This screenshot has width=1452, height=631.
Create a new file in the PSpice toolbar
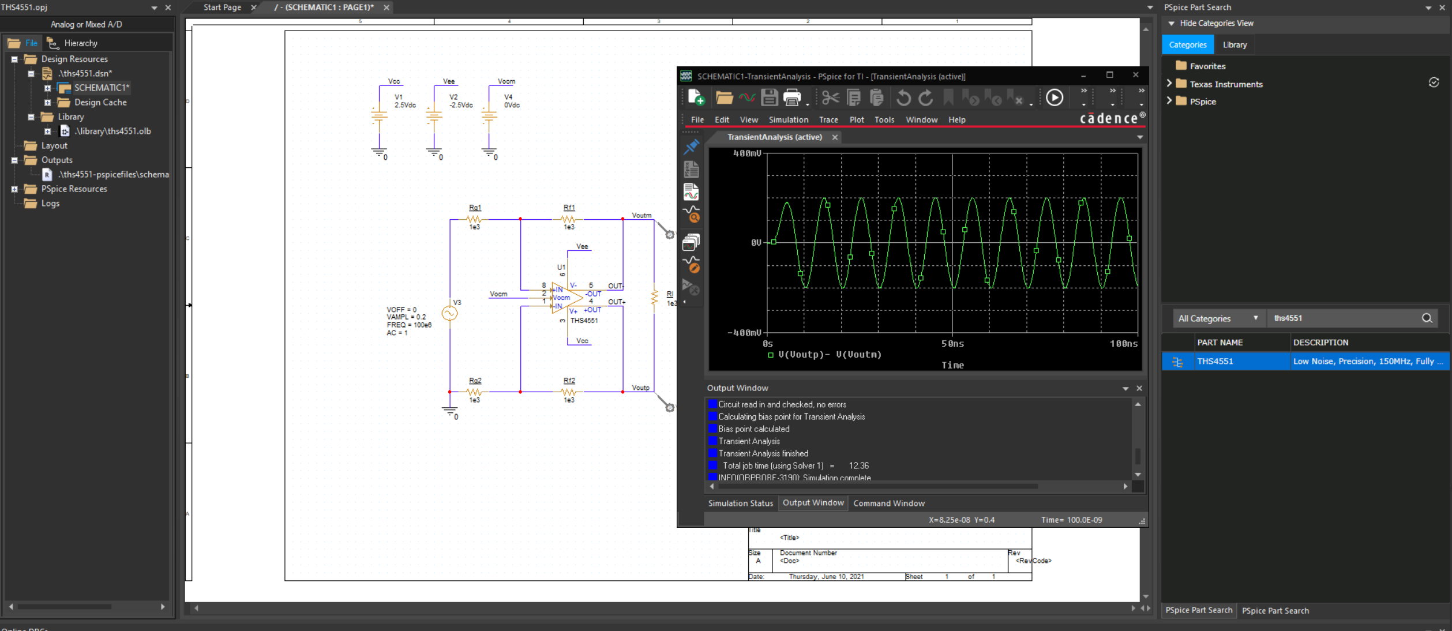pyautogui.click(x=696, y=97)
